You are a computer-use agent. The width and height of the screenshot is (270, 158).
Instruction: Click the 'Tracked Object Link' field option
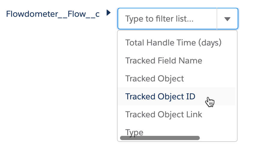pyautogui.click(x=164, y=115)
